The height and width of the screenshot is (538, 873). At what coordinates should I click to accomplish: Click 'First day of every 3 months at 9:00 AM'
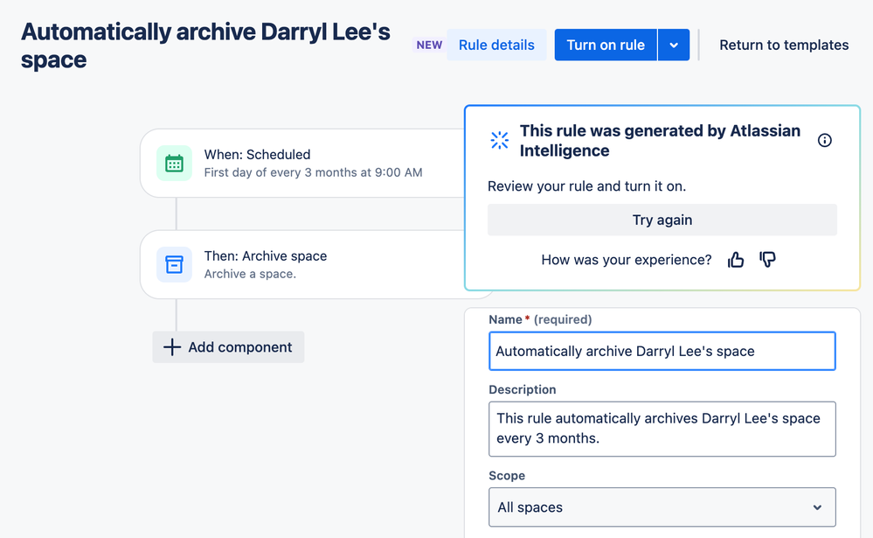[313, 172]
